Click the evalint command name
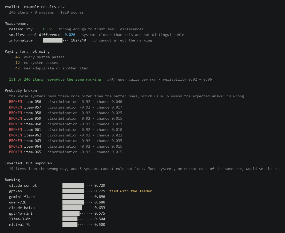 [12, 7]
